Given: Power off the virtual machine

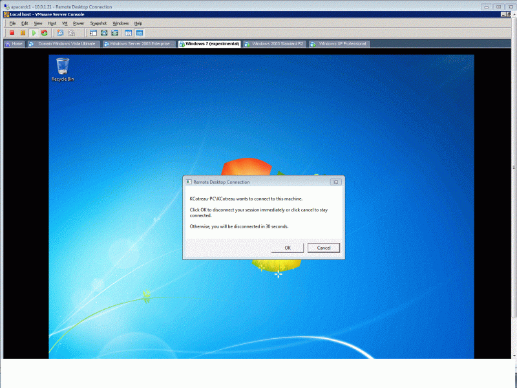Looking at the screenshot, I should click(12, 32).
